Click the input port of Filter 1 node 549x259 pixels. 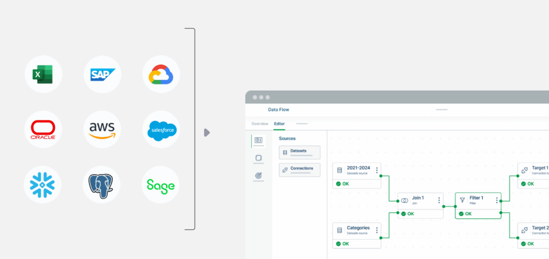[455, 206]
